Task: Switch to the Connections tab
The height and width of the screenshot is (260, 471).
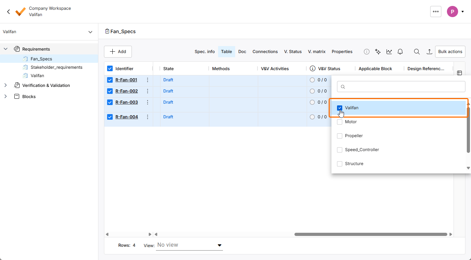Action: pyautogui.click(x=265, y=52)
